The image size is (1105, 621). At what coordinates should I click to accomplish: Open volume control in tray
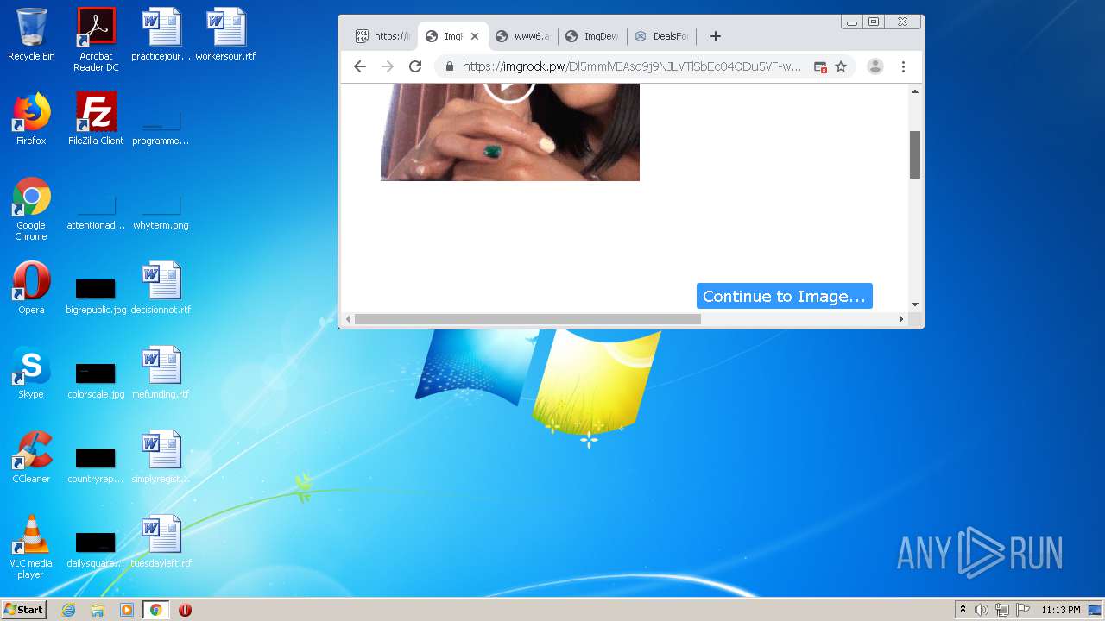pos(982,610)
